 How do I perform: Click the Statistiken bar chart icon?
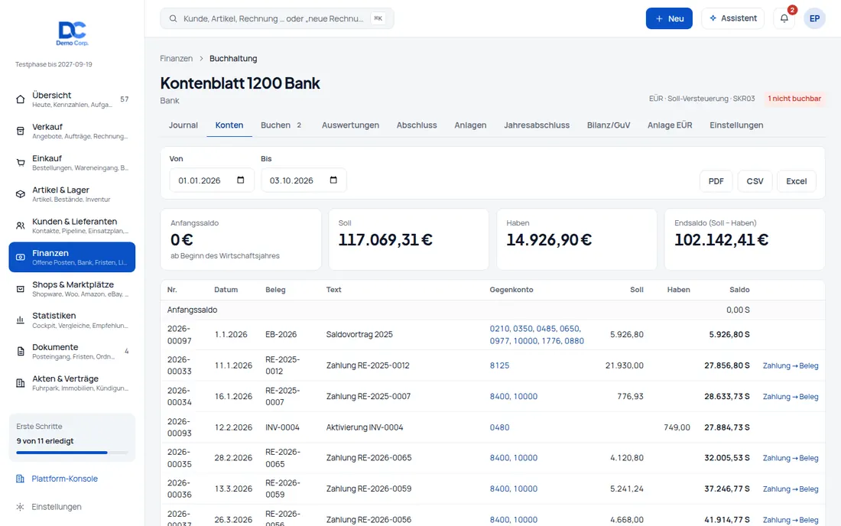pyautogui.click(x=21, y=320)
